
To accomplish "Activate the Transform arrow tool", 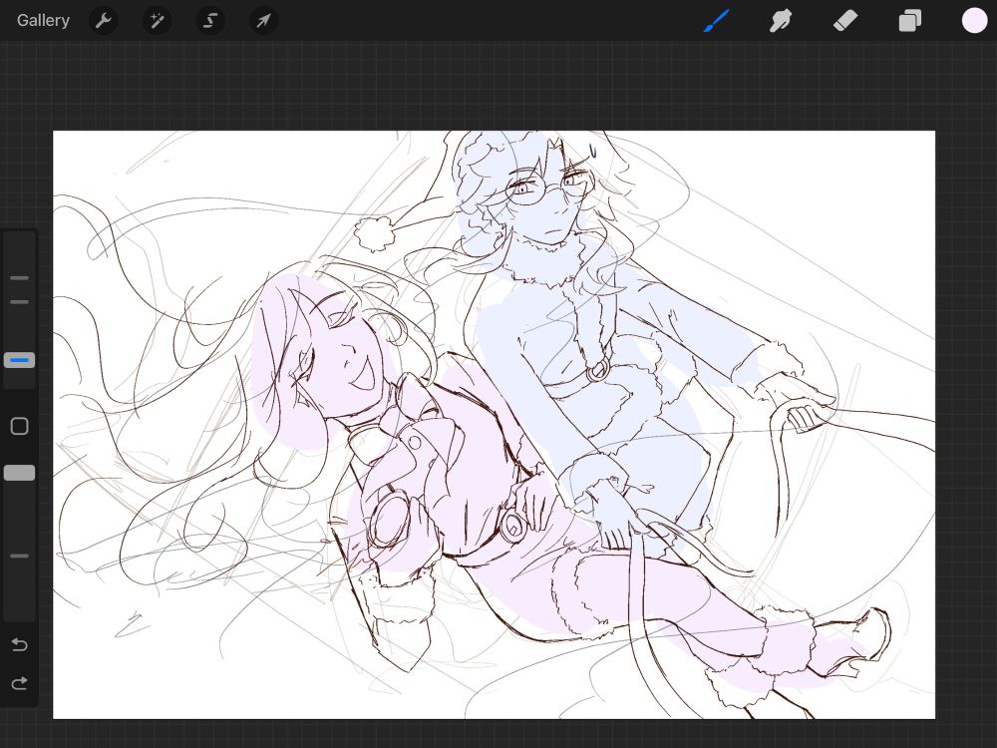I will click(x=263, y=21).
